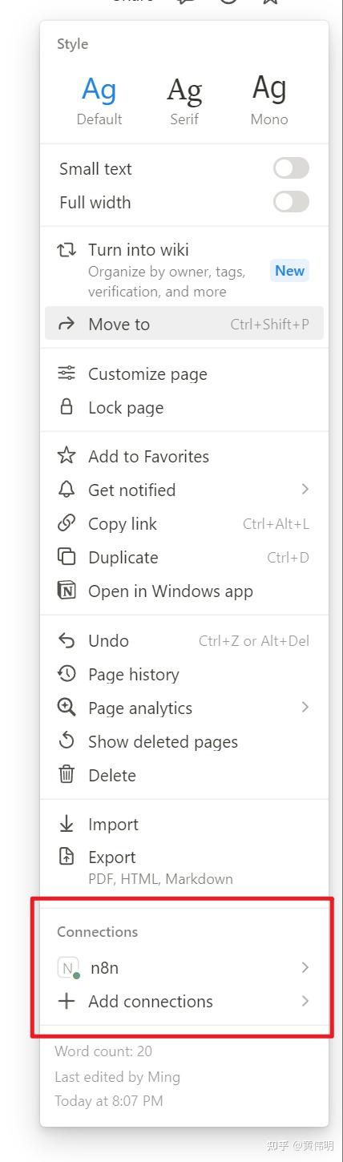The height and width of the screenshot is (1162, 343).
Task: Open the Add connections submenu chevron
Action: 305,1000
